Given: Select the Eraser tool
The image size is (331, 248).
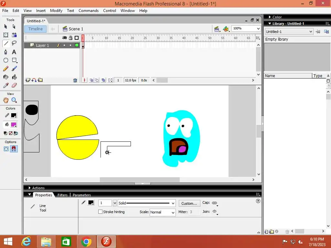Looking at the screenshot, I should pos(14,85).
